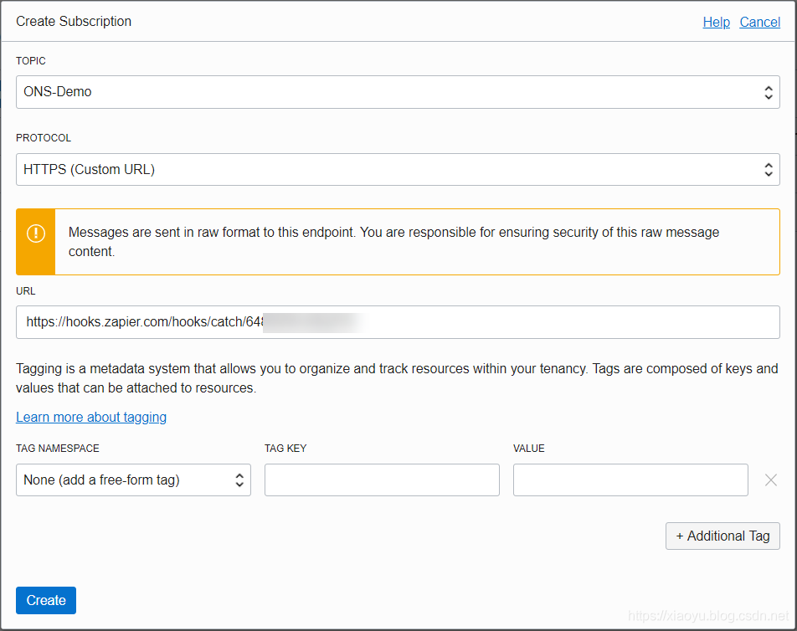Open Learn more about tagging link

coord(91,417)
